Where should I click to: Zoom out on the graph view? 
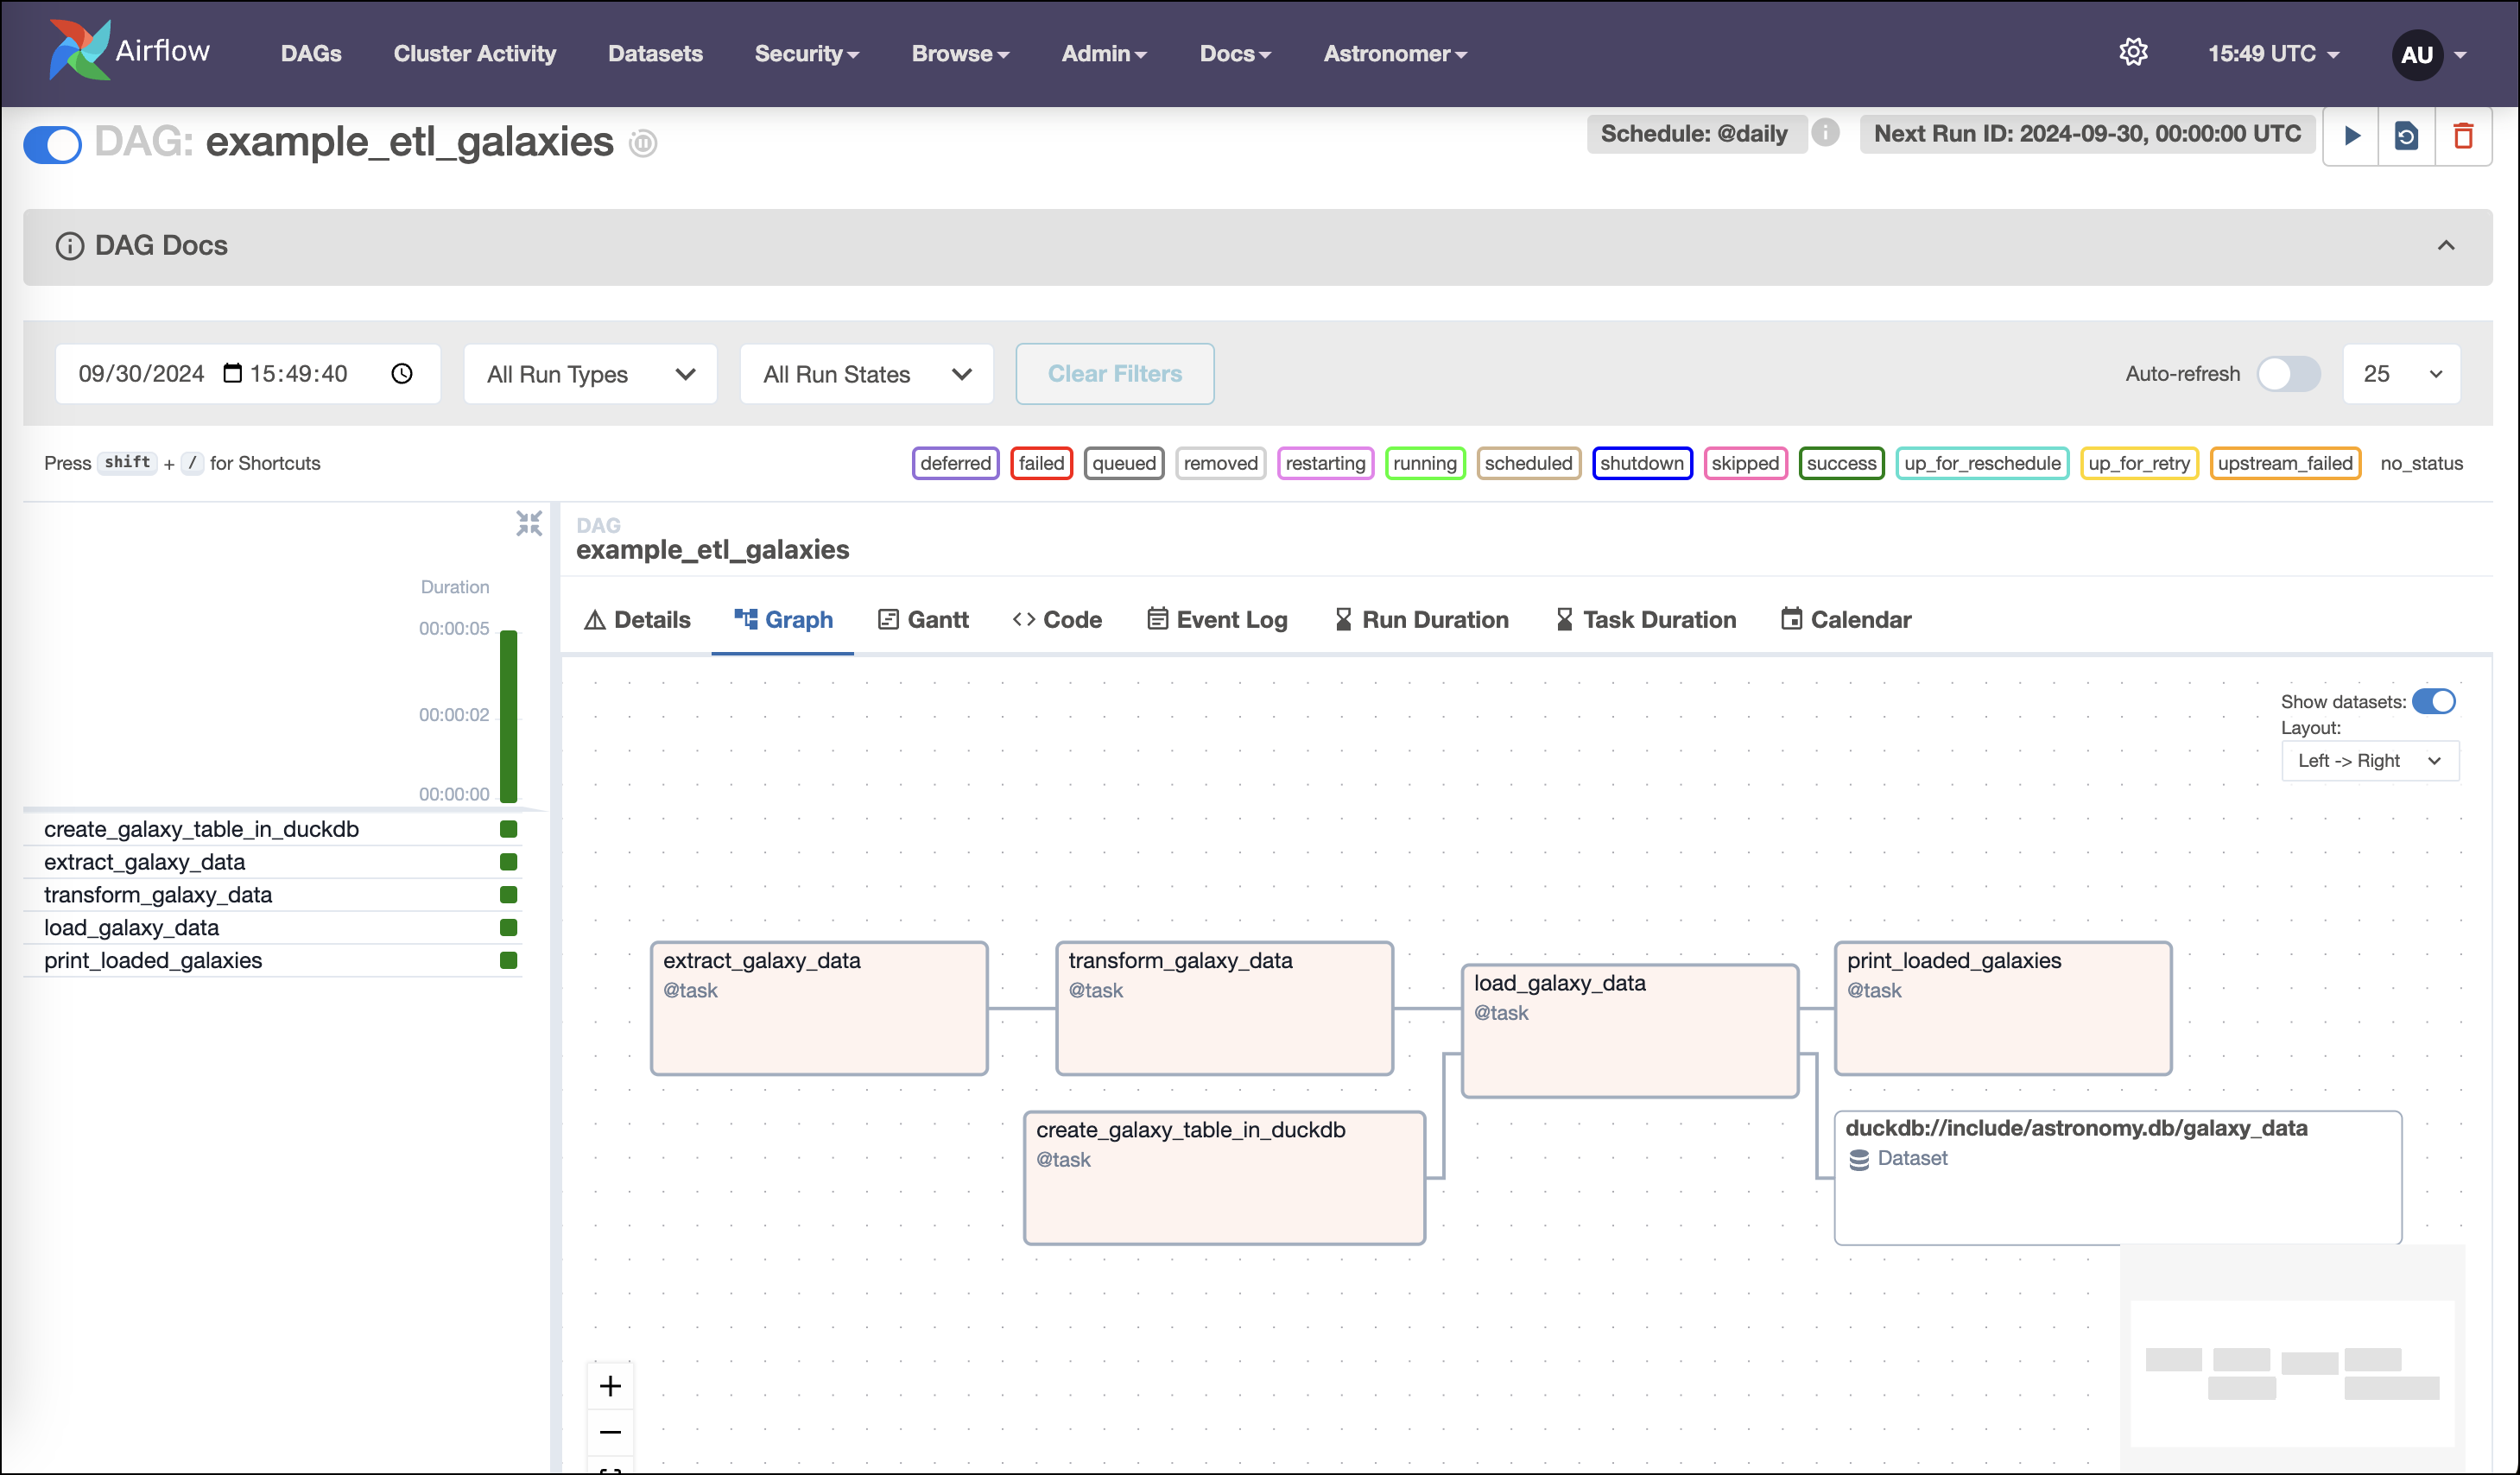coord(610,1431)
